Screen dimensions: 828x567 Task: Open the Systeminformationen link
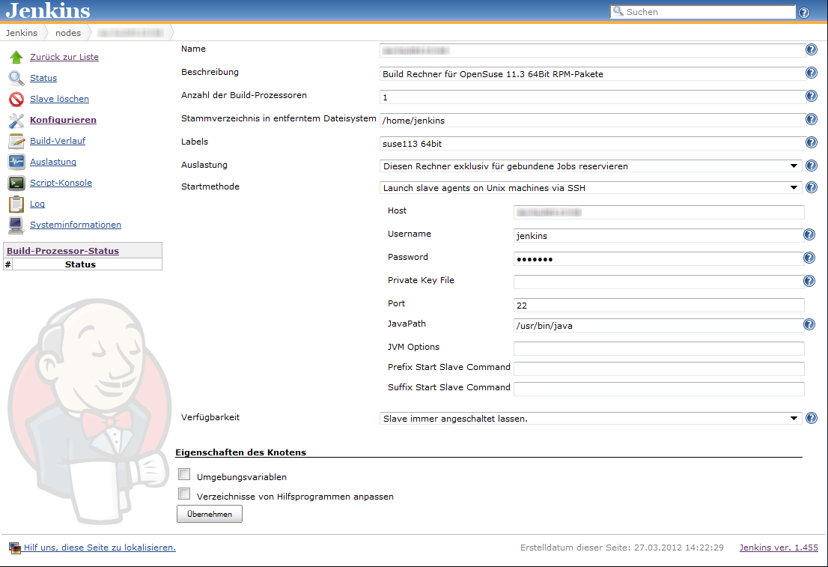point(75,225)
